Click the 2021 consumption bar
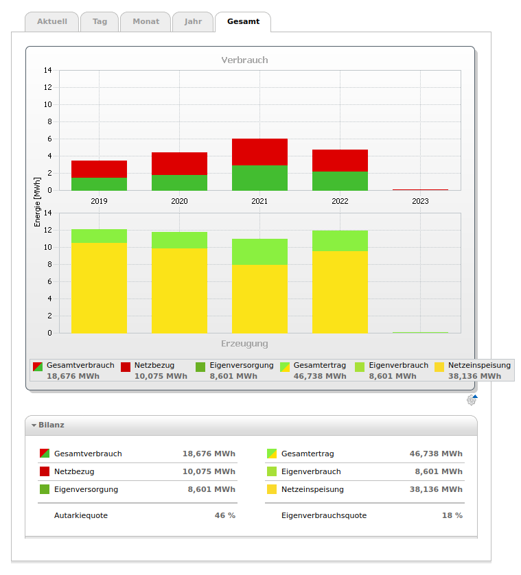This screenshot has width=521, height=575. (259, 165)
